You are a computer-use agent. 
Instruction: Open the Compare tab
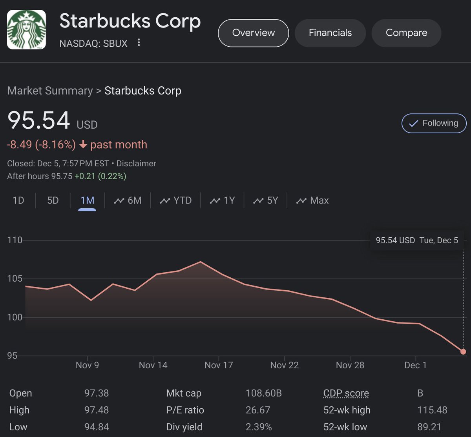(x=406, y=33)
